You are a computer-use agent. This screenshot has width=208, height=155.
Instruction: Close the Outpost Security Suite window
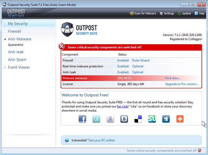click(202, 5)
